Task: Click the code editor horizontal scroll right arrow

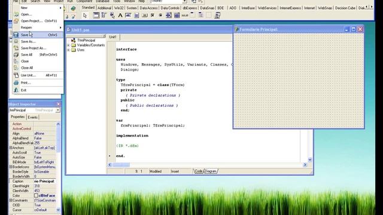Action: (x=305, y=165)
